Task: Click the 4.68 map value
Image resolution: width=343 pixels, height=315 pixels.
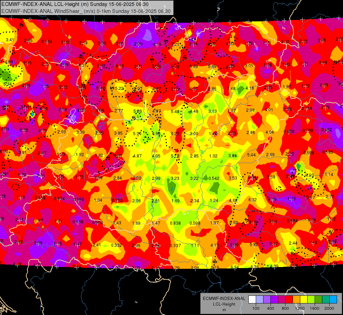Action: (x=156, y=134)
